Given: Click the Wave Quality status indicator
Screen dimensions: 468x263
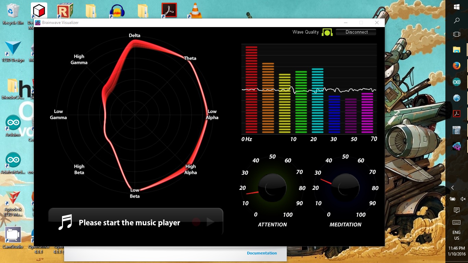Looking at the screenshot, I should tap(328, 32).
